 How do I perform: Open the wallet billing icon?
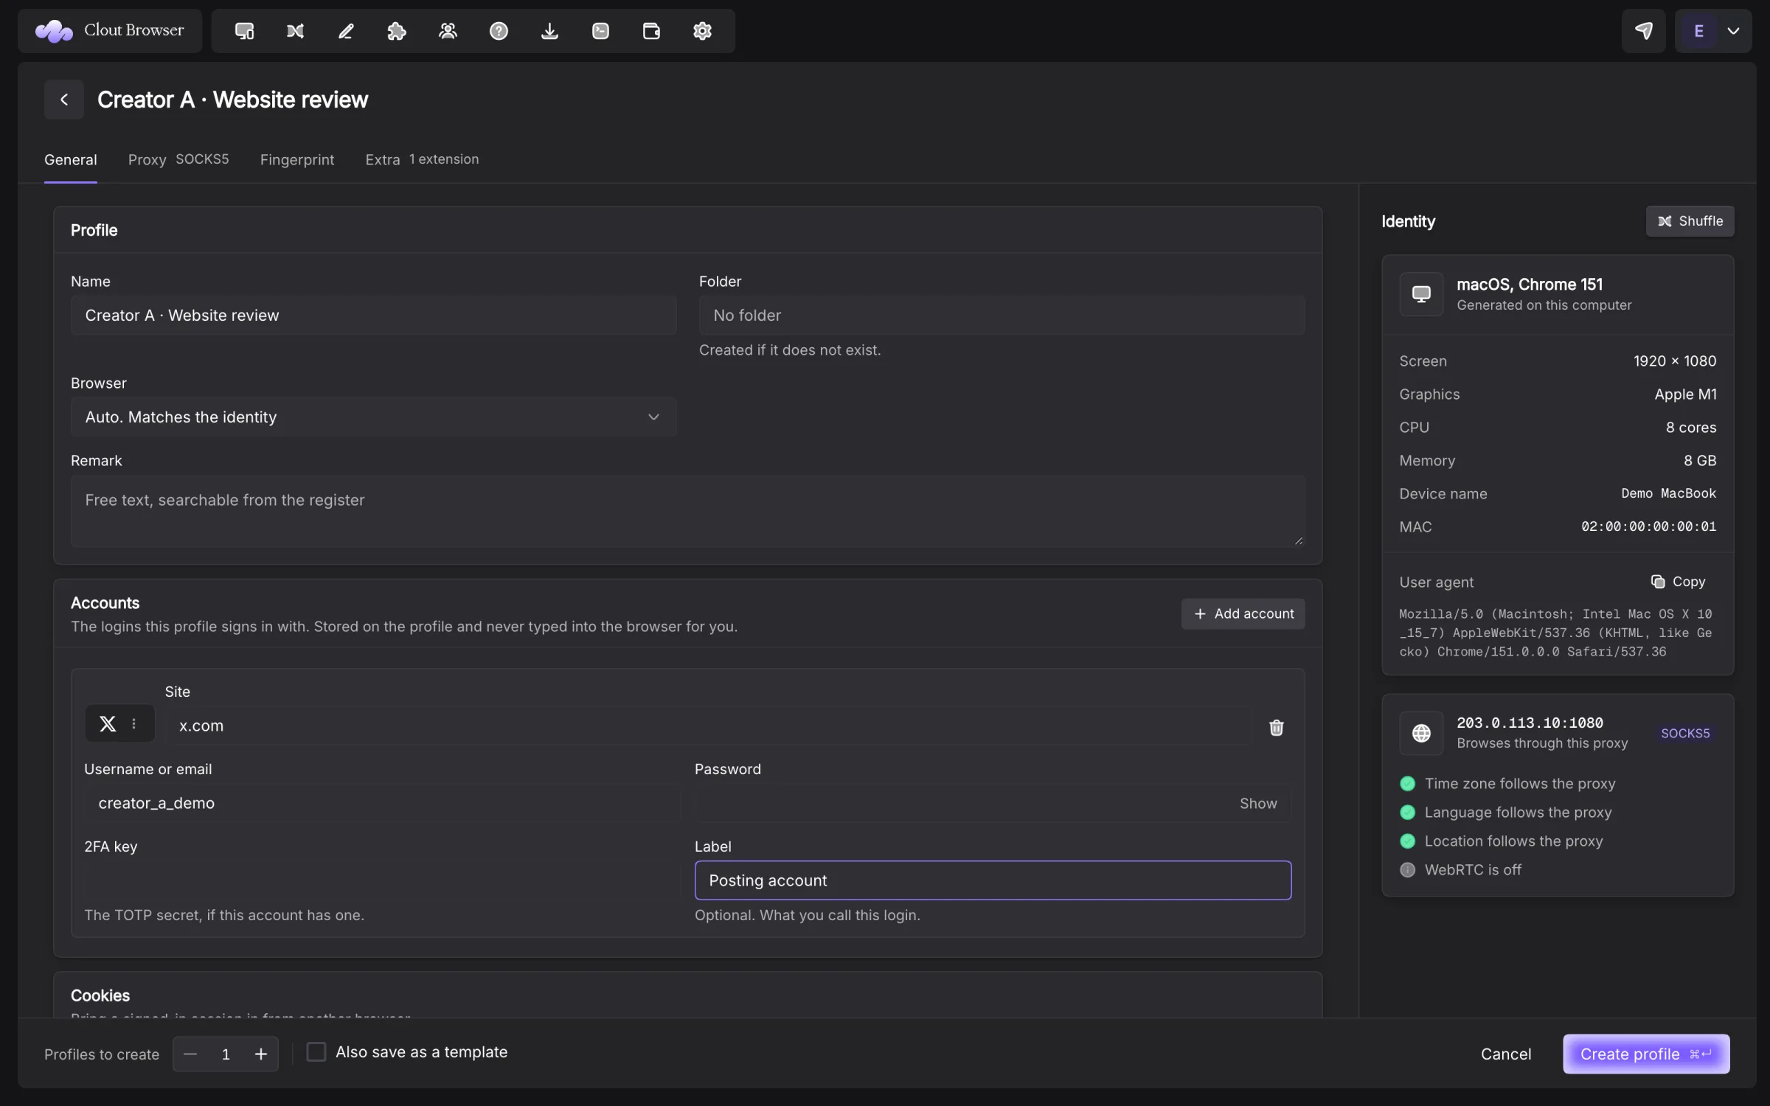pyautogui.click(x=651, y=31)
